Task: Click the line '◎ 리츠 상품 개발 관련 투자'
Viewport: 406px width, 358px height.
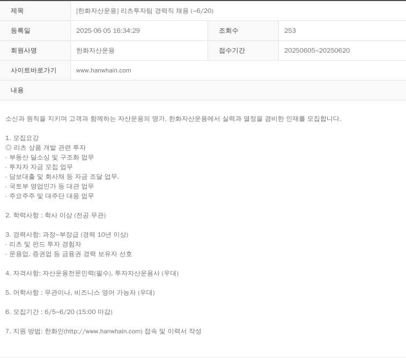Action: 46,148
